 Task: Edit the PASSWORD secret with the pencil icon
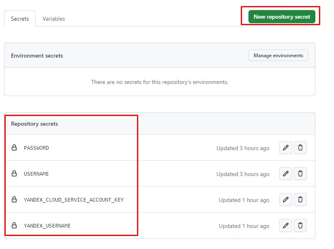[286, 148]
